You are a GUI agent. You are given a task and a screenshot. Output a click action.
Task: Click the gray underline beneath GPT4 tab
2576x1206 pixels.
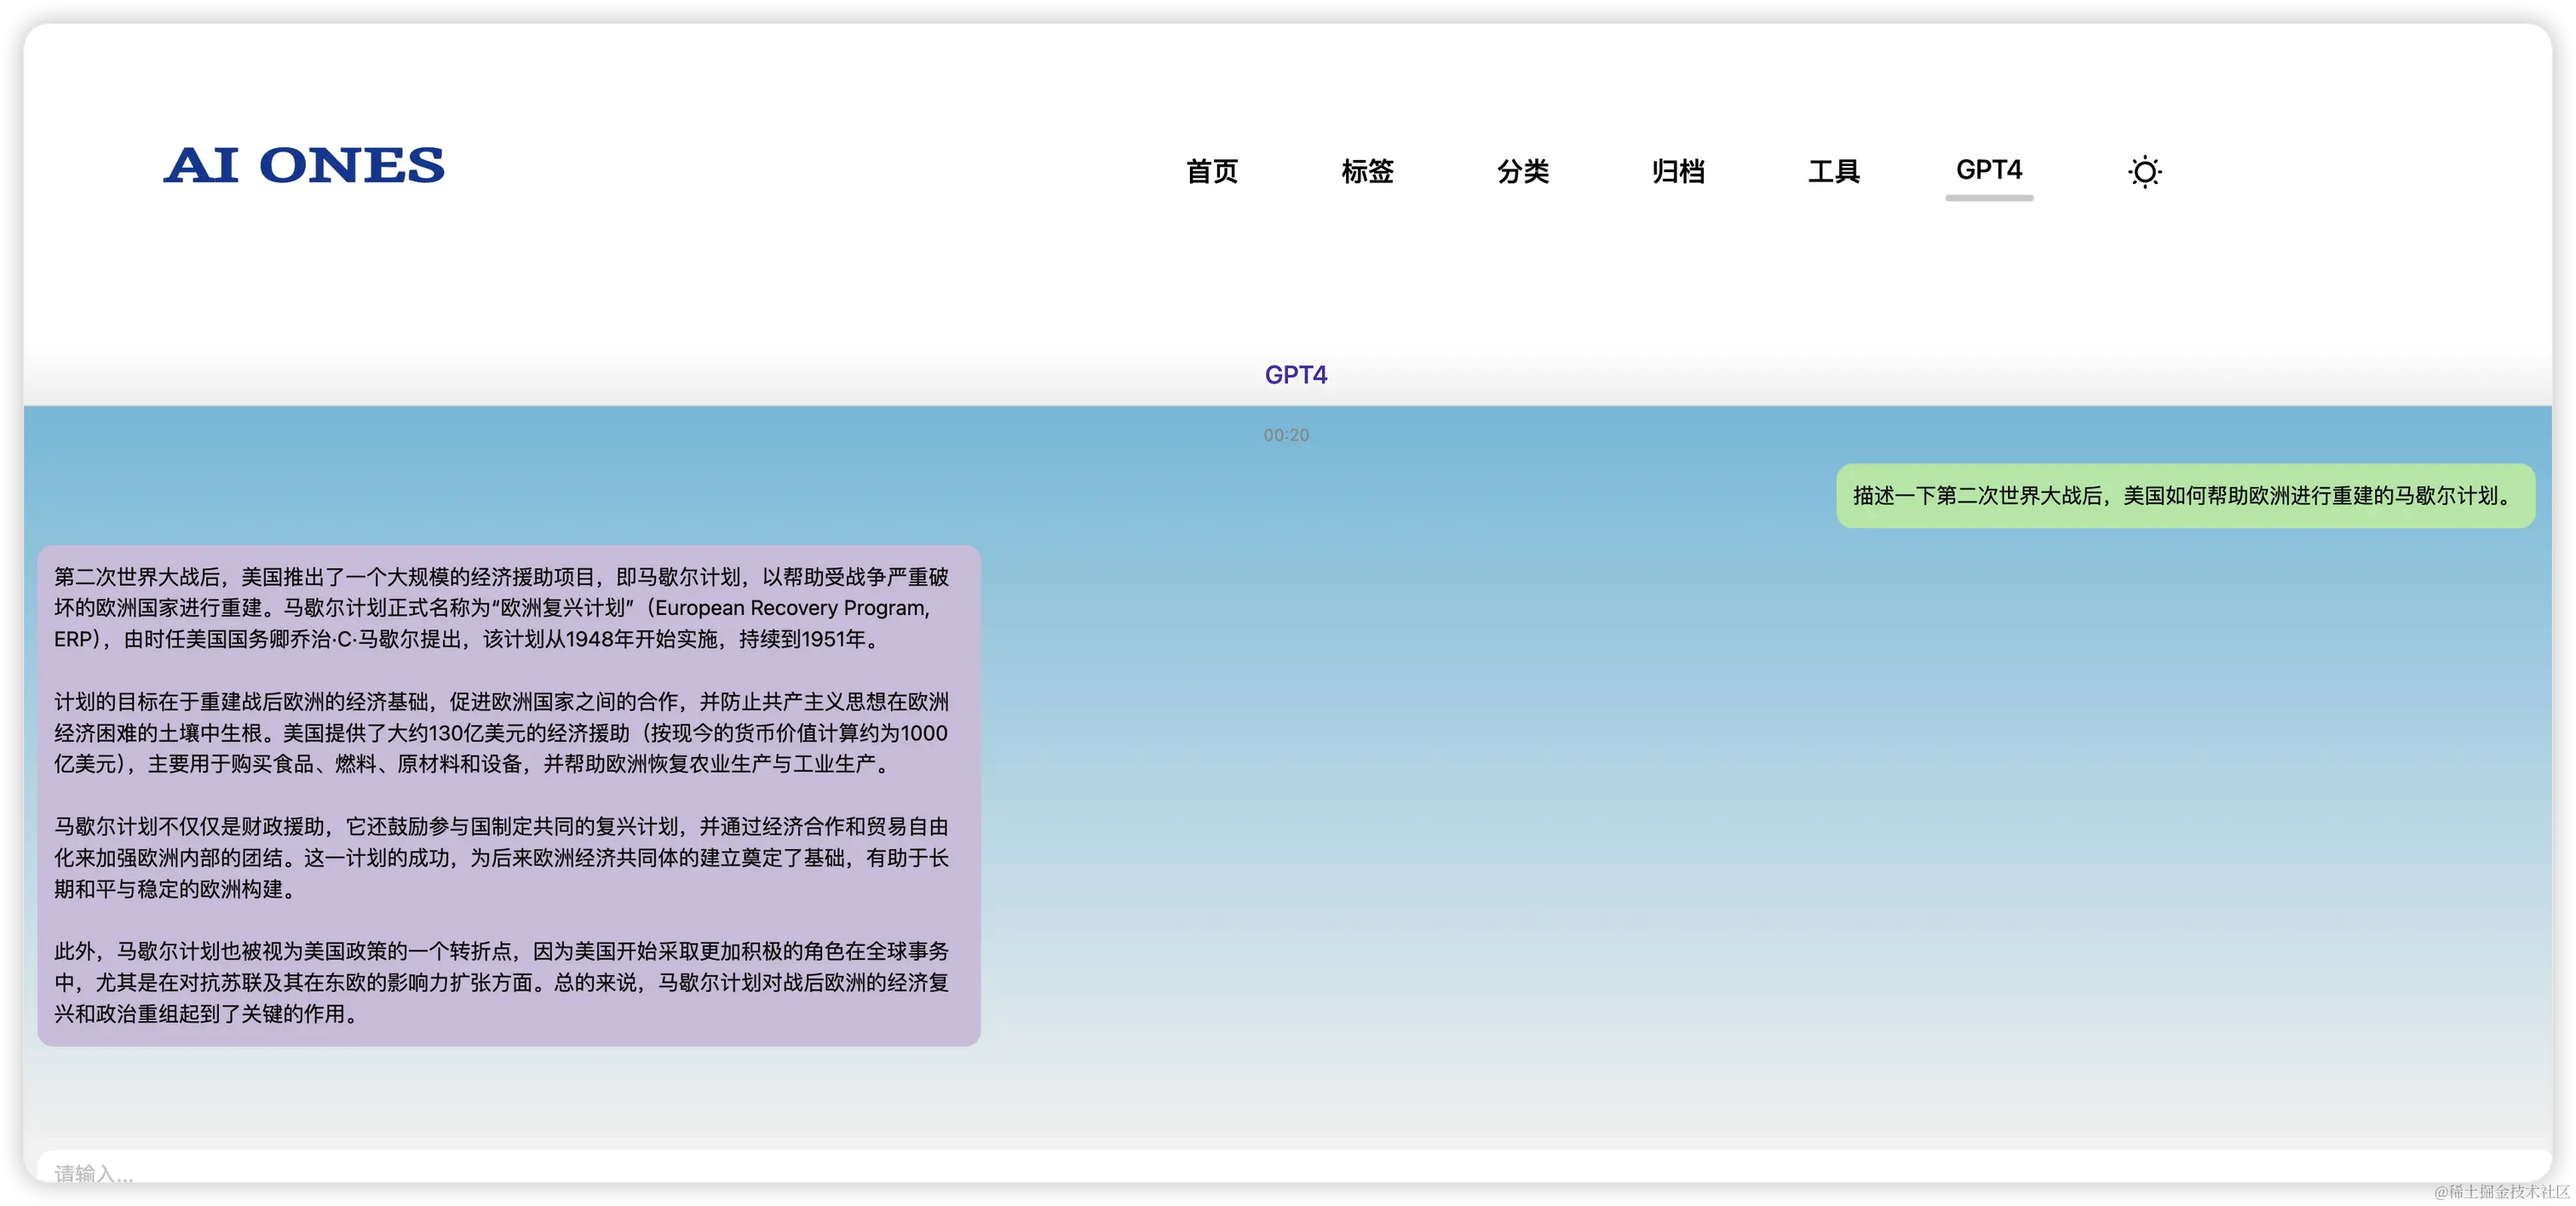1988,198
